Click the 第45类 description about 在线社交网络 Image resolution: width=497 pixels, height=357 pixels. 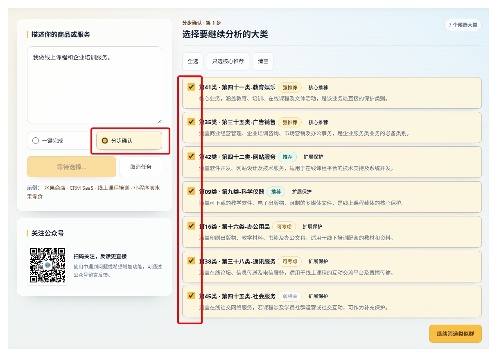click(x=294, y=307)
